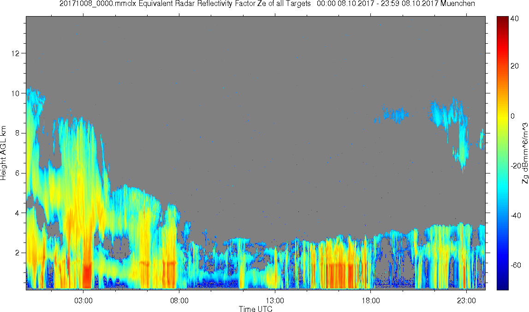The width and height of the screenshot is (529, 312).
Task: Click the plot title text at top
Action: tap(267, 4)
